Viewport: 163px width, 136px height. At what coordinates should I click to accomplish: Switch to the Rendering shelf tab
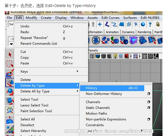tap(144, 32)
